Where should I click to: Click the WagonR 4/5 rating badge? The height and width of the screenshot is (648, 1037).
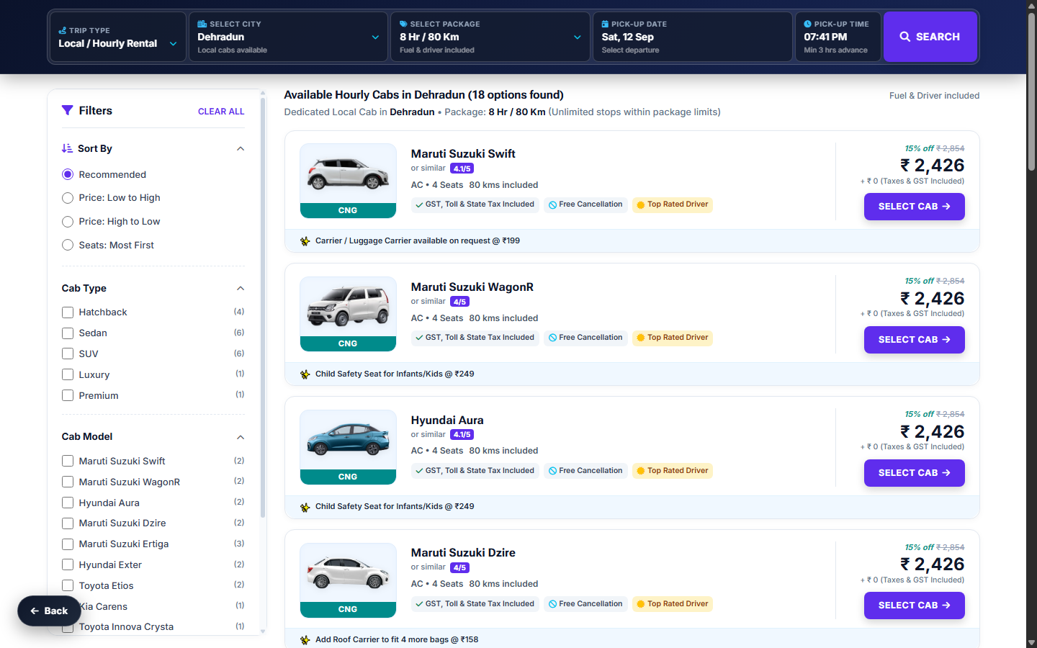click(459, 302)
